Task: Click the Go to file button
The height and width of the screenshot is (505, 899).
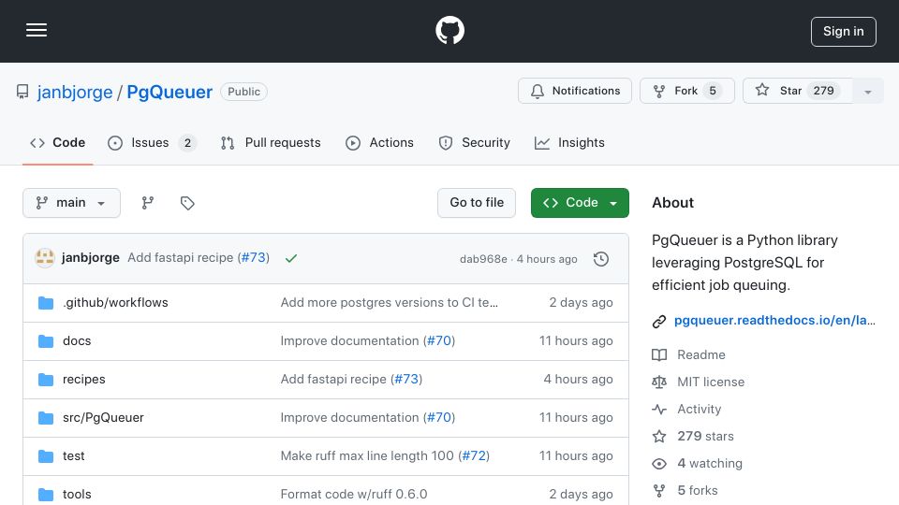Action: pyautogui.click(x=477, y=203)
